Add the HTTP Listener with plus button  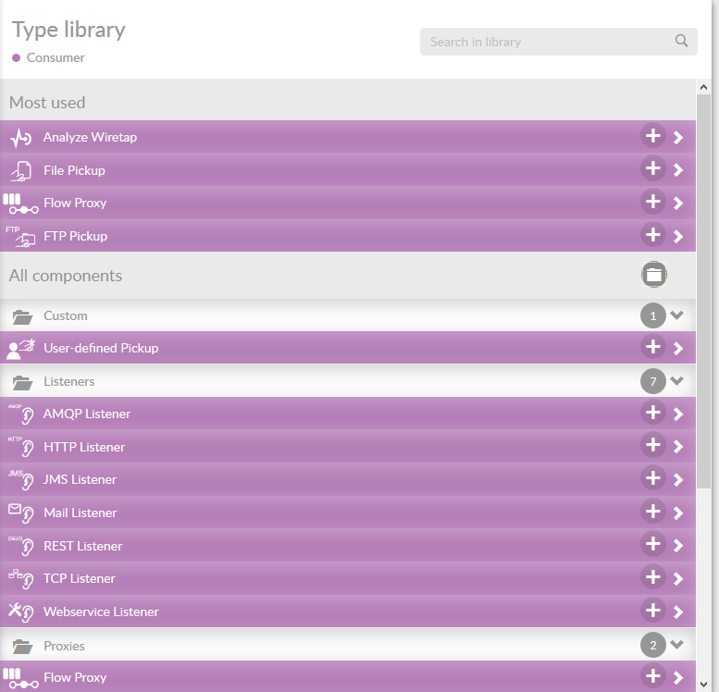pos(653,446)
